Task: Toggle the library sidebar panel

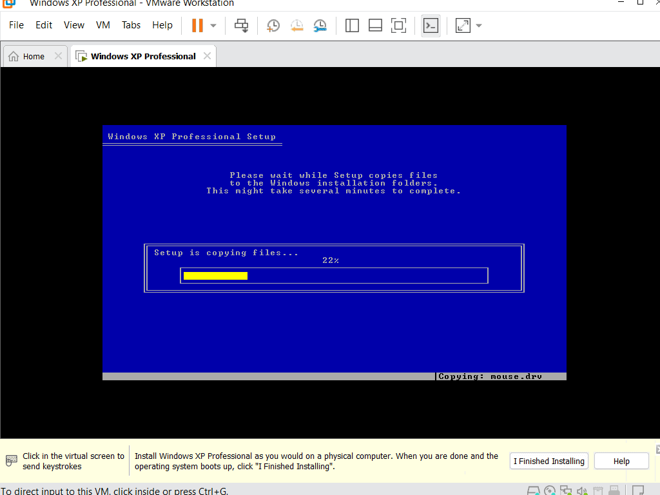Action: (352, 25)
